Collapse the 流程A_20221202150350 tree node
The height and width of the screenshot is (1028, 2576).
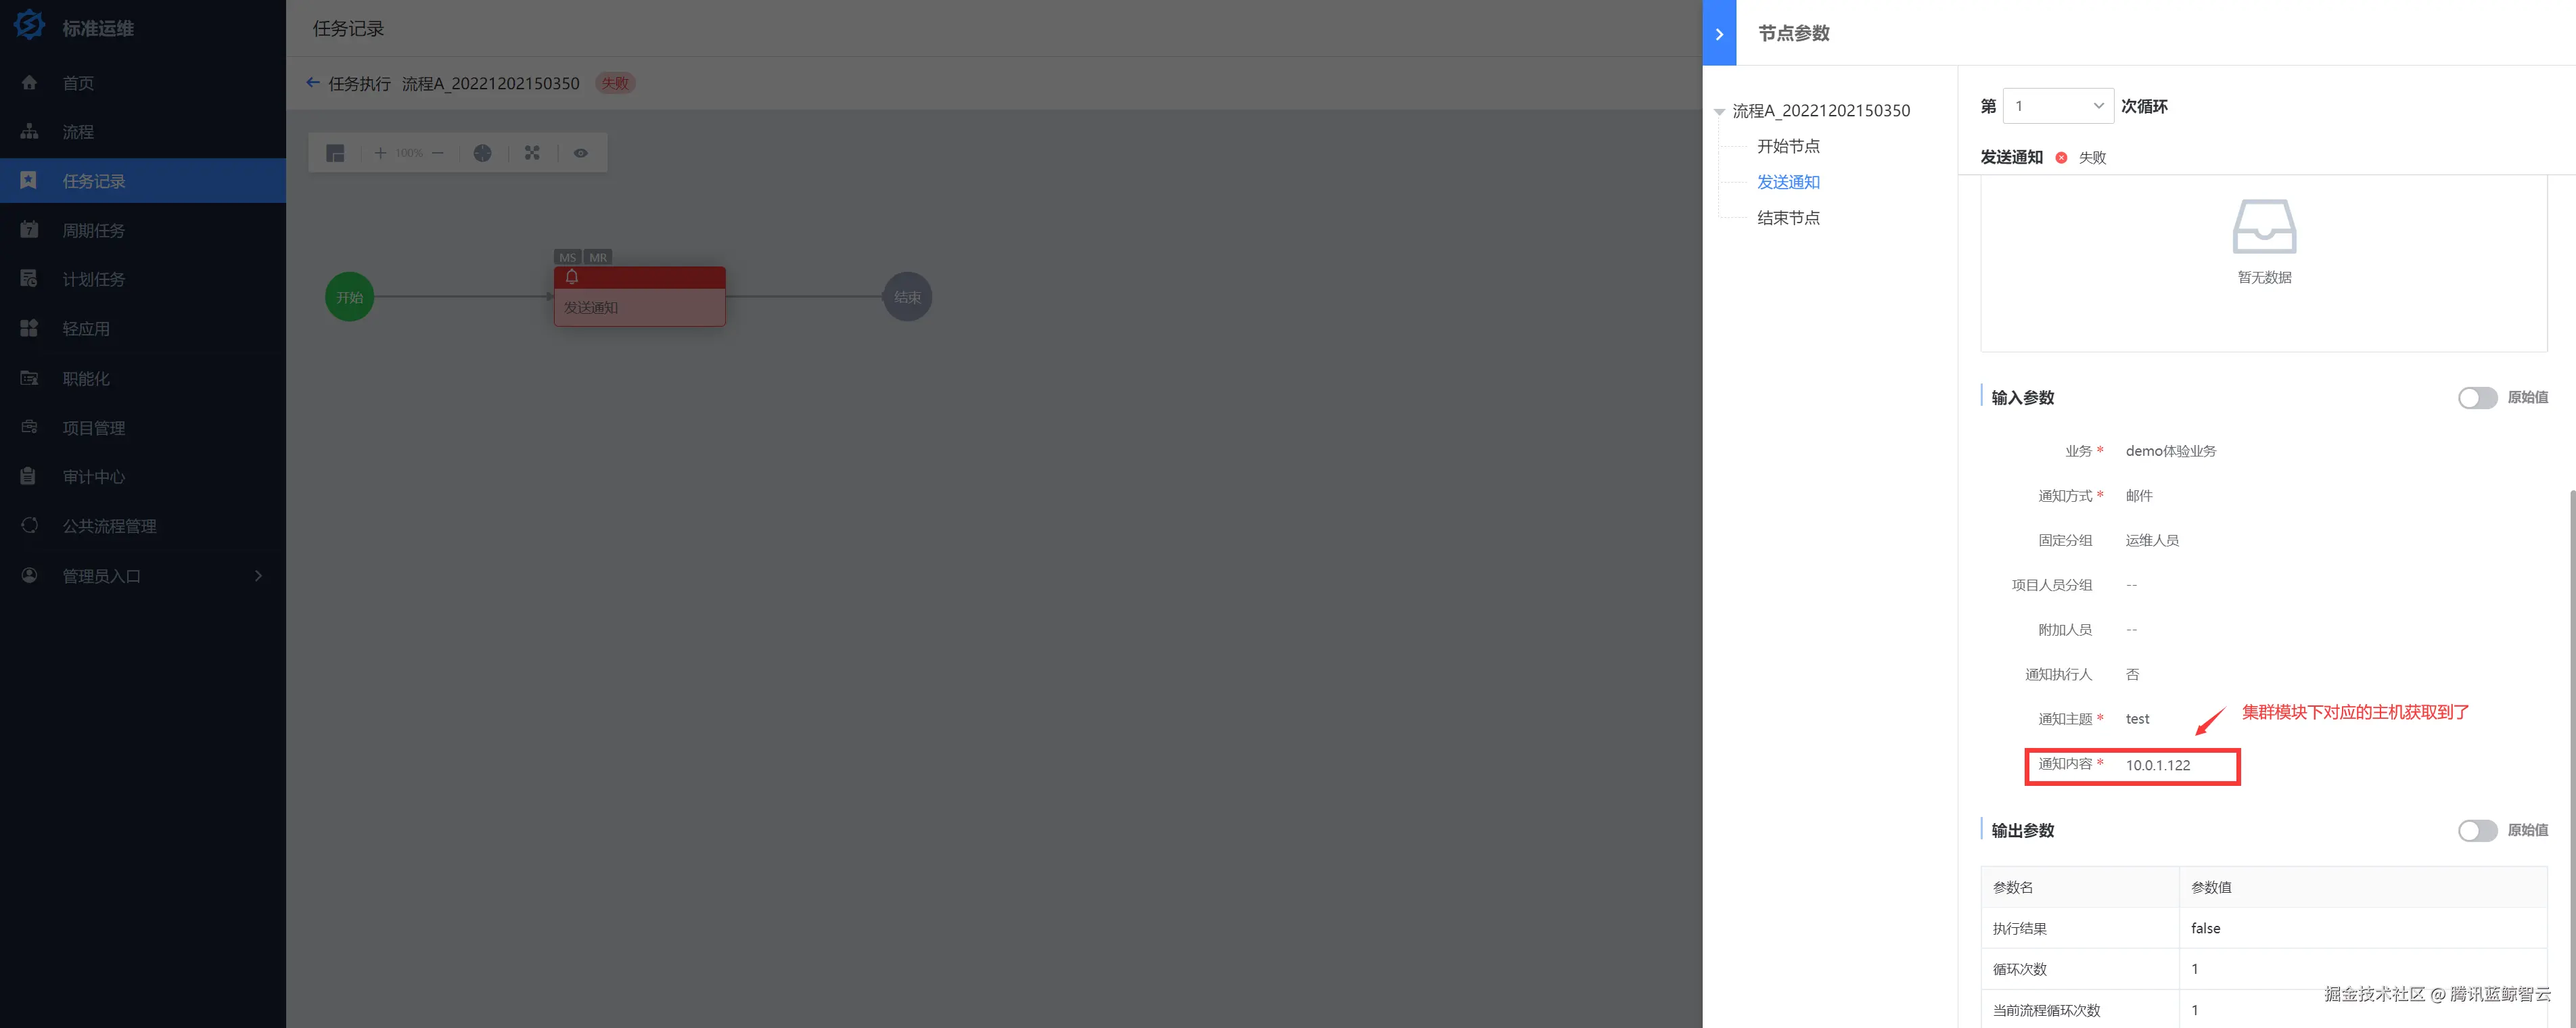pos(1719,112)
